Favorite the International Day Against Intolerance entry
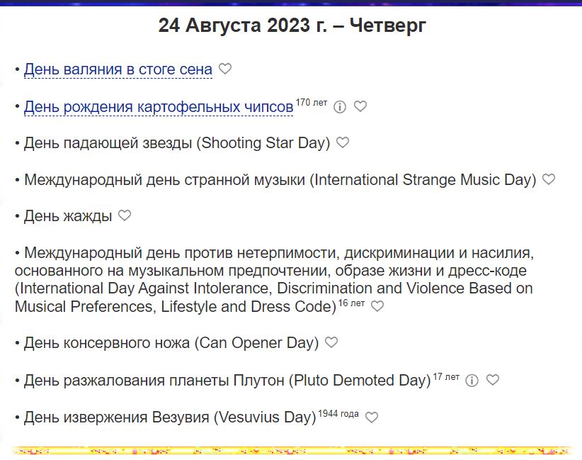The width and height of the screenshot is (582, 460). [377, 307]
